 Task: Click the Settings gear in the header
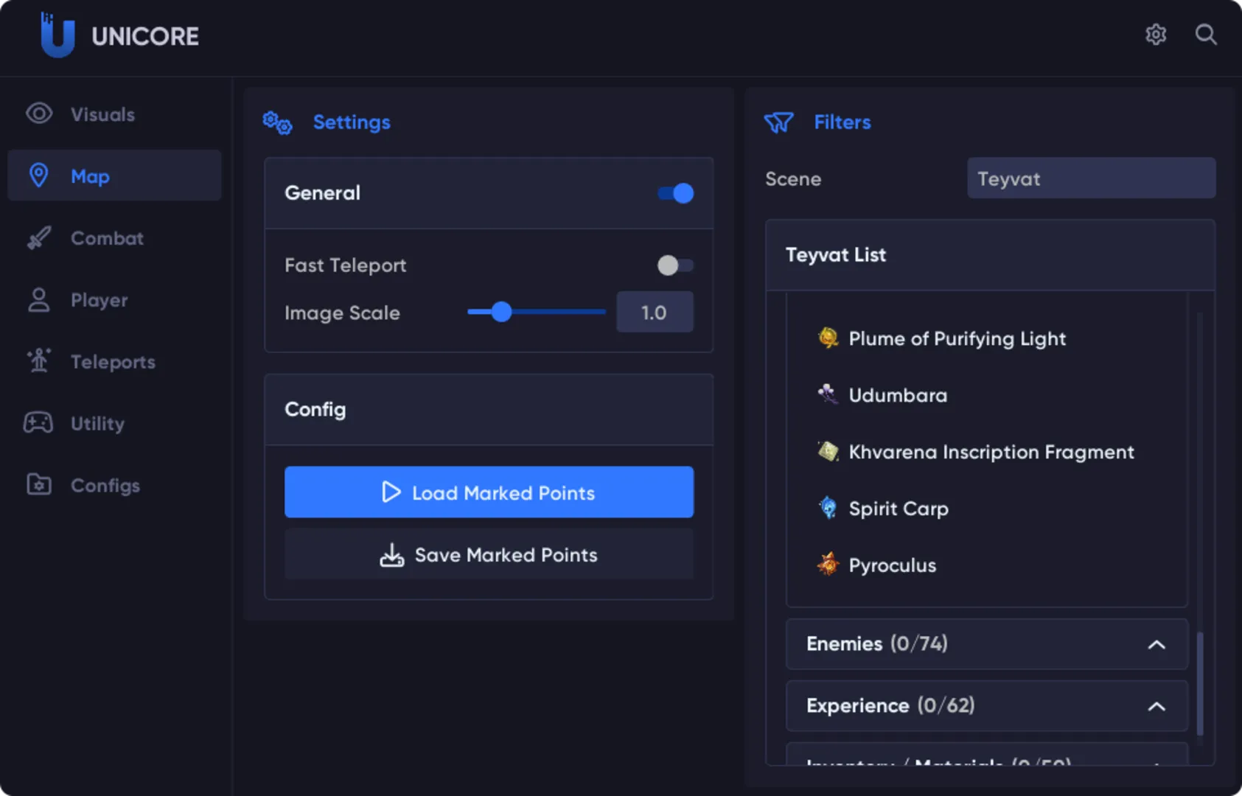(1156, 34)
